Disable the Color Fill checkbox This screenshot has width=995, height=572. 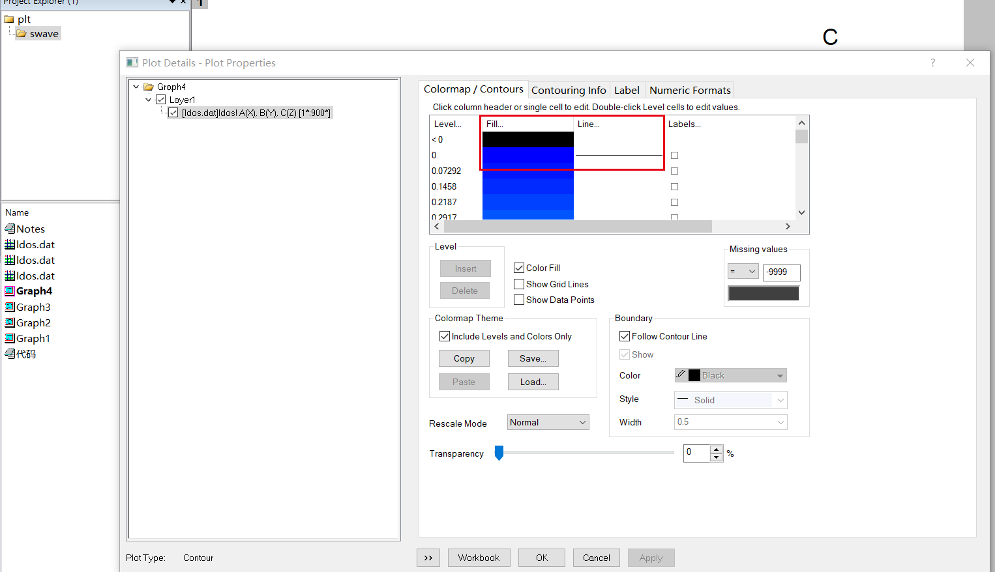click(x=519, y=268)
